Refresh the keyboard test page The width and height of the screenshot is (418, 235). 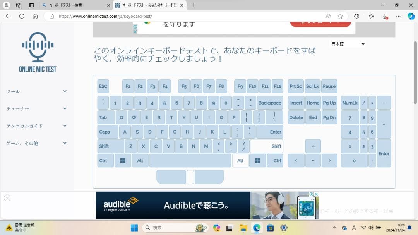(x=22, y=16)
